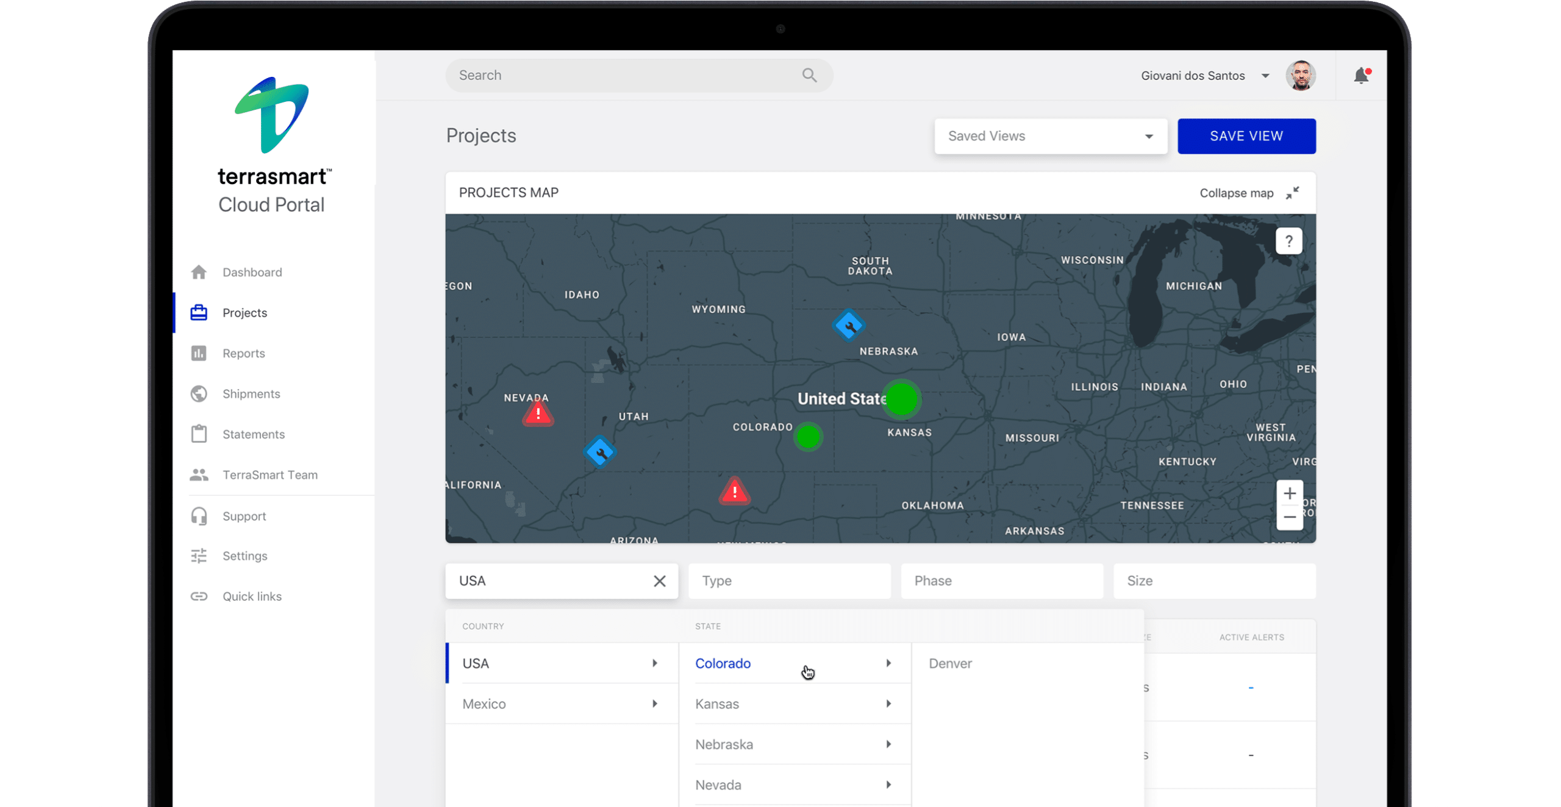Click the green project dot in Colorado
This screenshot has height=807, width=1561.
(x=809, y=436)
